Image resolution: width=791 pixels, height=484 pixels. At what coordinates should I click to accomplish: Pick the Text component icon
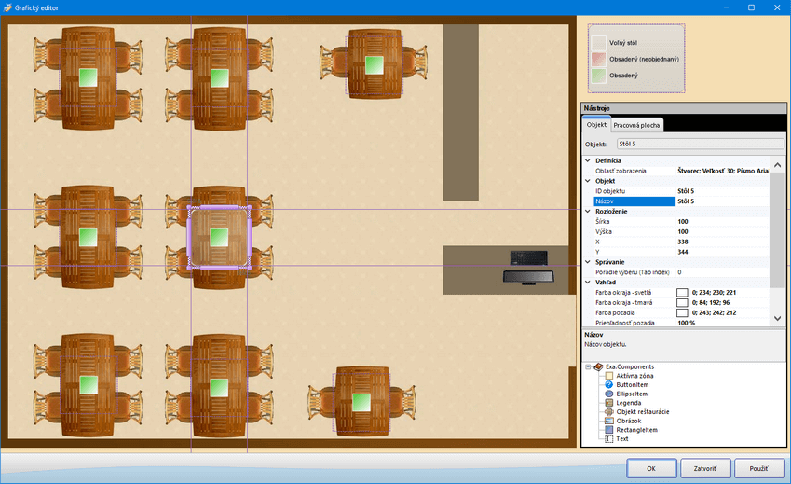[609, 438]
